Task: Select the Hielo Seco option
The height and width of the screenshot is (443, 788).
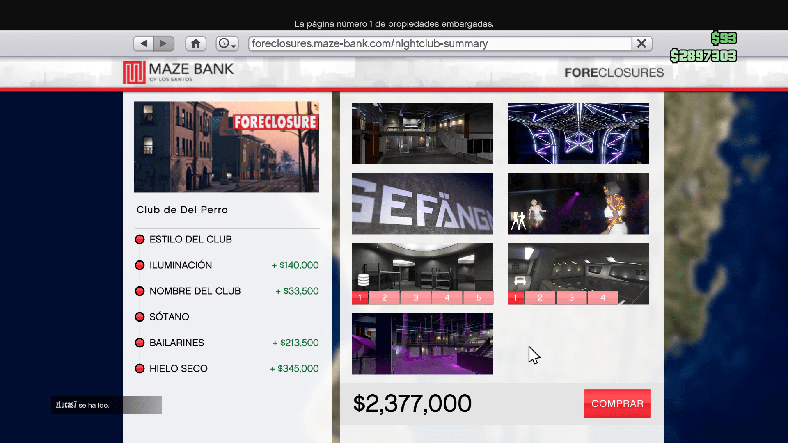Action: (227, 369)
